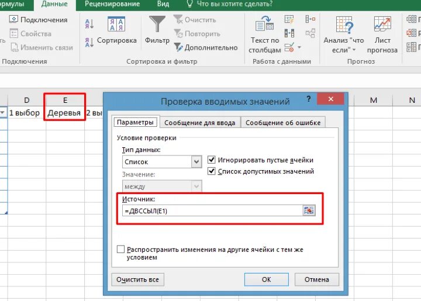Select column N header
421x301 pixels.
point(407,100)
